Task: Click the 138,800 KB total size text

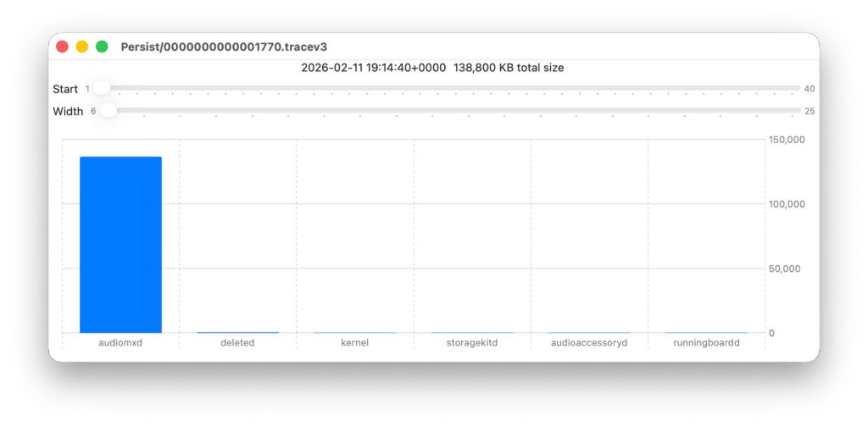Action: click(509, 68)
